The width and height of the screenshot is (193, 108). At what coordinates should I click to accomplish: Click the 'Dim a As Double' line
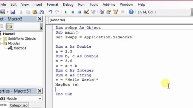(x=73, y=47)
